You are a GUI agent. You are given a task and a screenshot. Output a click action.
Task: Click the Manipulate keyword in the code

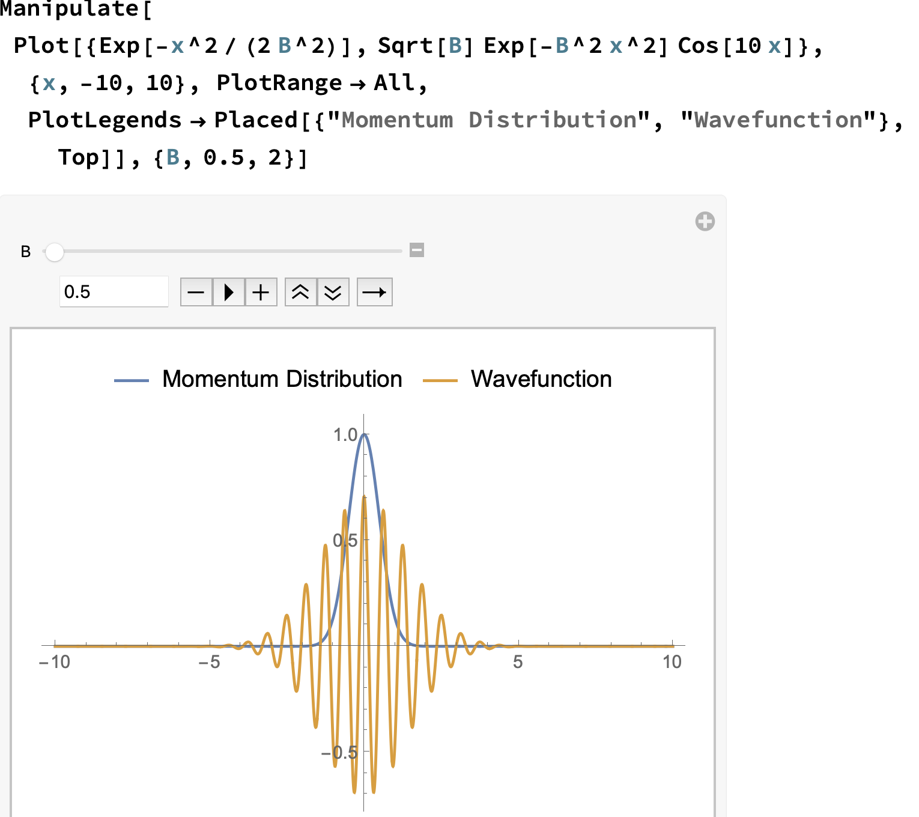(x=69, y=9)
